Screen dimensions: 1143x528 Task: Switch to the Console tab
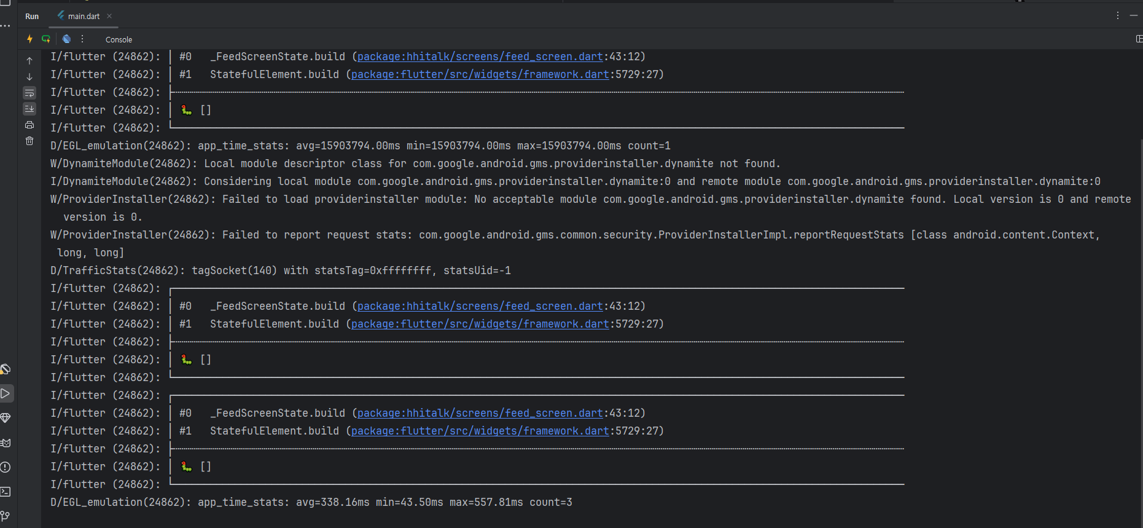[119, 39]
